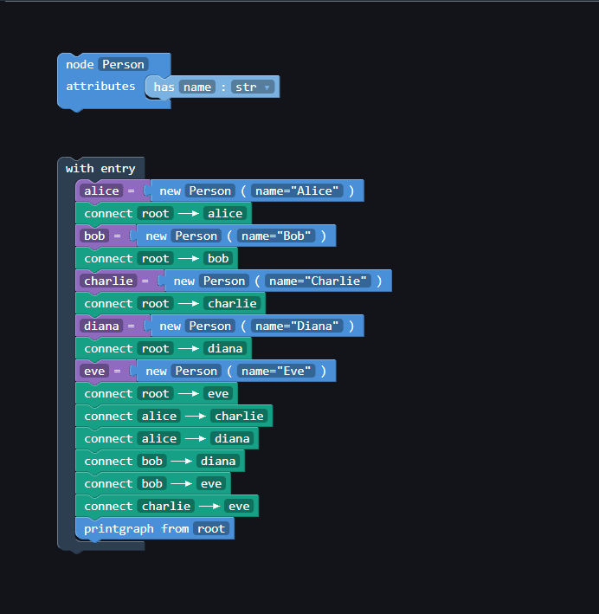The height and width of the screenshot is (614, 599).
Task: Edit target 'diana' in connect alice→diana block
Action: pos(232,438)
